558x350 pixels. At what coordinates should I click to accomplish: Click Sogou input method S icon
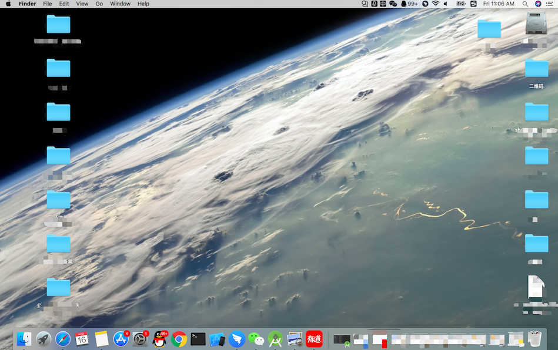tap(473, 4)
